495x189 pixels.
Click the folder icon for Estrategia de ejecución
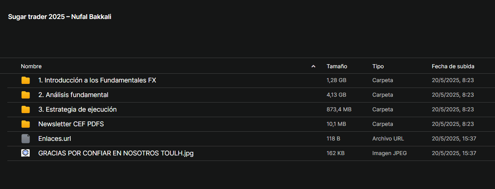click(26, 109)
